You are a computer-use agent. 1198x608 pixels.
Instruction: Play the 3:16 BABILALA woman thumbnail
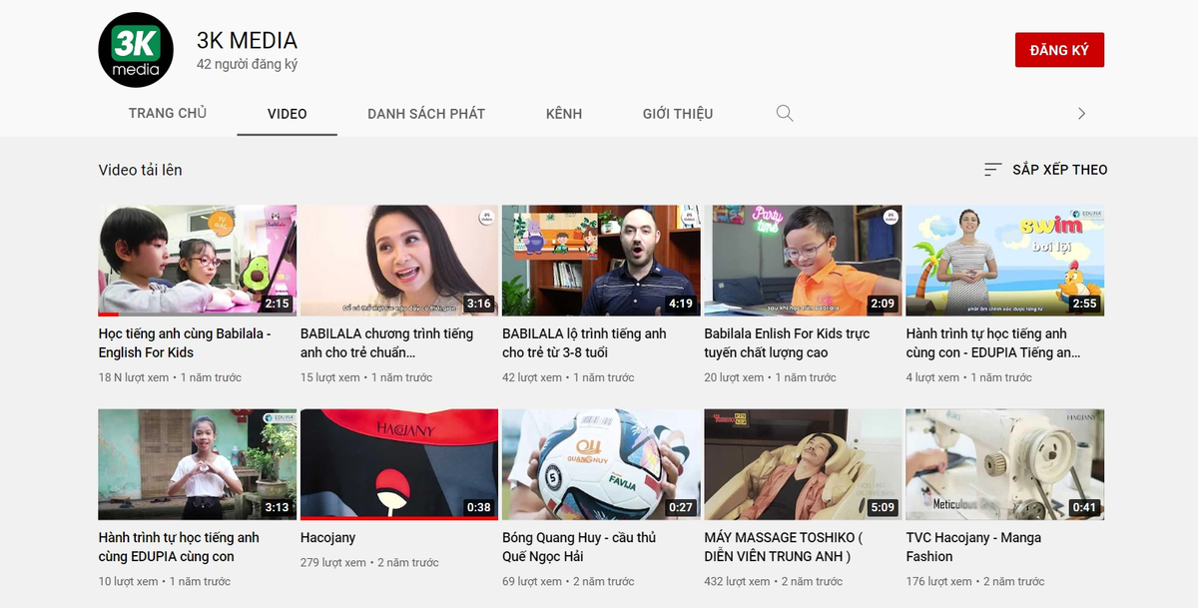point(399,261)
